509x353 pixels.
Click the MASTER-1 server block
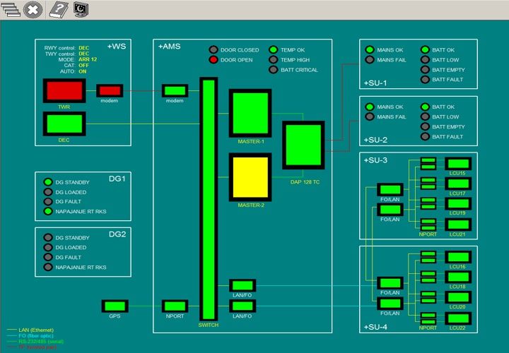coord(250,113)
